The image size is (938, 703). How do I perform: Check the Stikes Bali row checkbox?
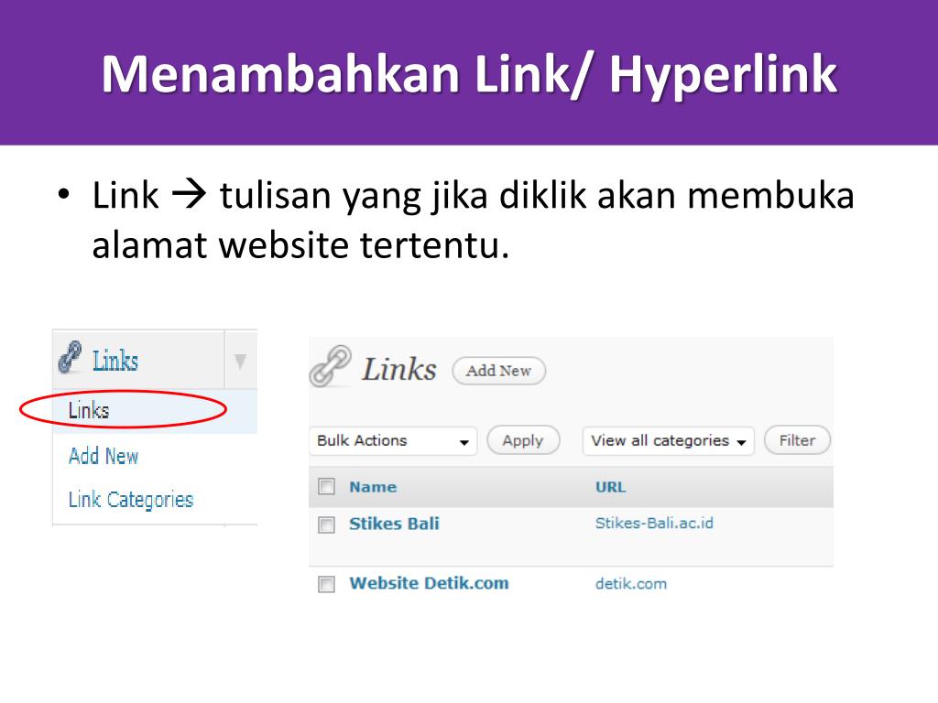(x=326, y=525)
